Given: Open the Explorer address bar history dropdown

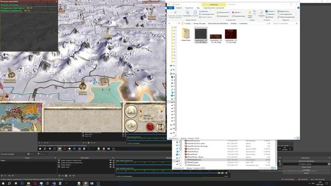Looking at the screenshot, I should 267,23.
